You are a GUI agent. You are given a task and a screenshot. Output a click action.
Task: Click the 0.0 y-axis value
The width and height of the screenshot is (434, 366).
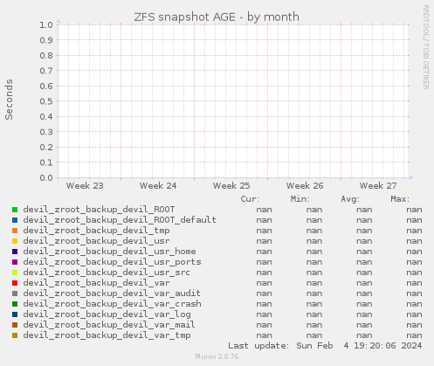(x=46, y=178)
